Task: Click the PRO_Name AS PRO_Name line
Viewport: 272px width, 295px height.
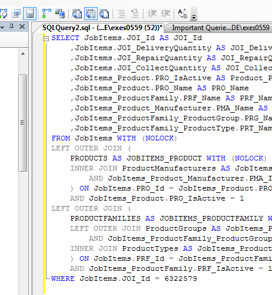Action: click(160, 88)
